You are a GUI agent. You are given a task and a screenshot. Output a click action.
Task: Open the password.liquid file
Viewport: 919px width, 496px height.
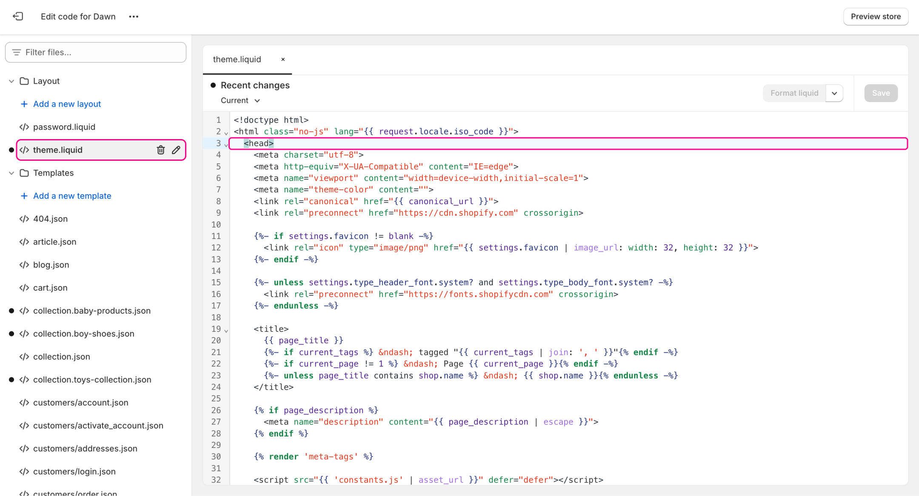(x=64, y=127)
